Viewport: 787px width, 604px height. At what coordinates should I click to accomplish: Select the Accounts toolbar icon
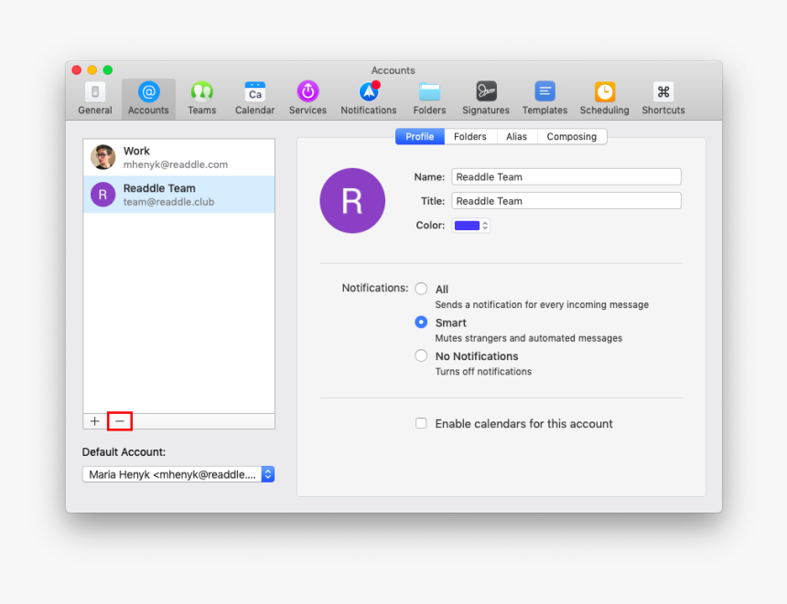coord(148,99)
